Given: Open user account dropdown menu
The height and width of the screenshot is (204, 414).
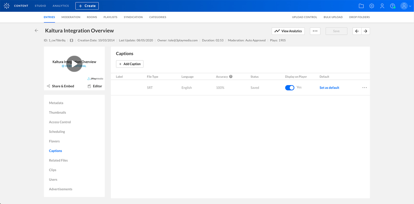Looking at the screenshot, I should pos(405,6).
